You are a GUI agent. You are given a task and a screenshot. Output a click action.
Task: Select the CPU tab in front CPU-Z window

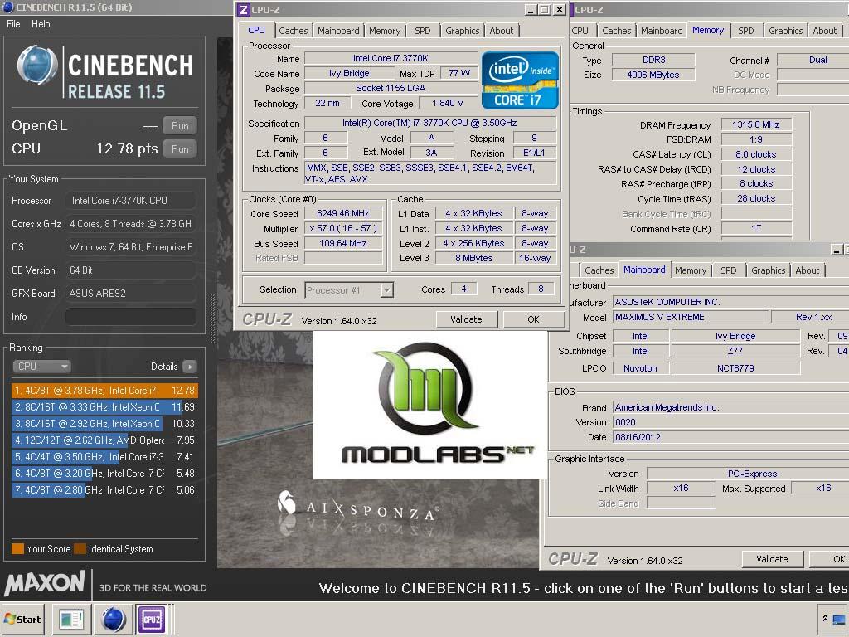(257, 30)
